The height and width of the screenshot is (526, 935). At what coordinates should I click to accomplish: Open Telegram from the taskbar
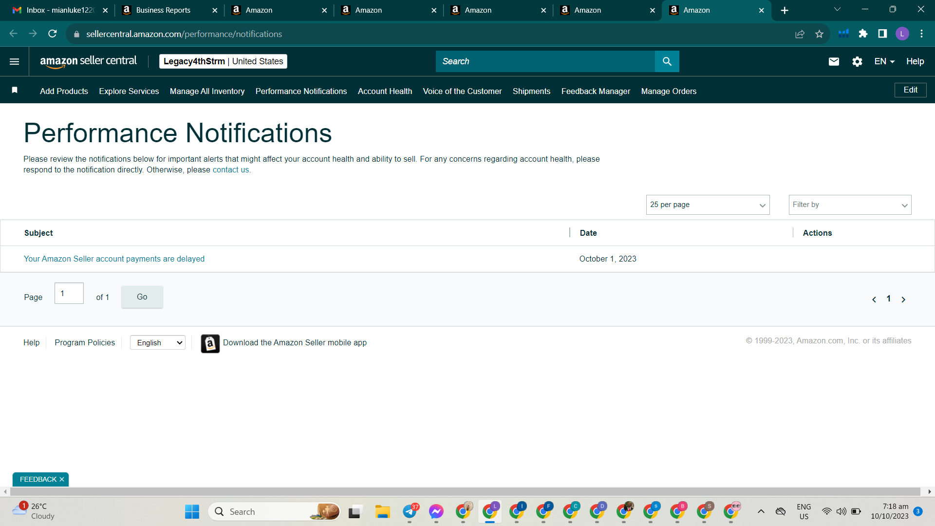(x=410, y=511)
